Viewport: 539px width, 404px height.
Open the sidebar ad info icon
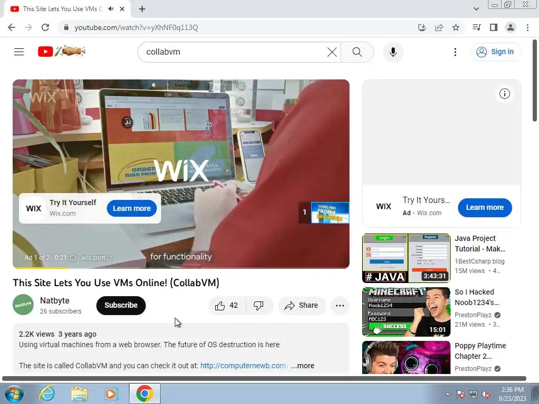pyautogui.click(x=505, y=94)
